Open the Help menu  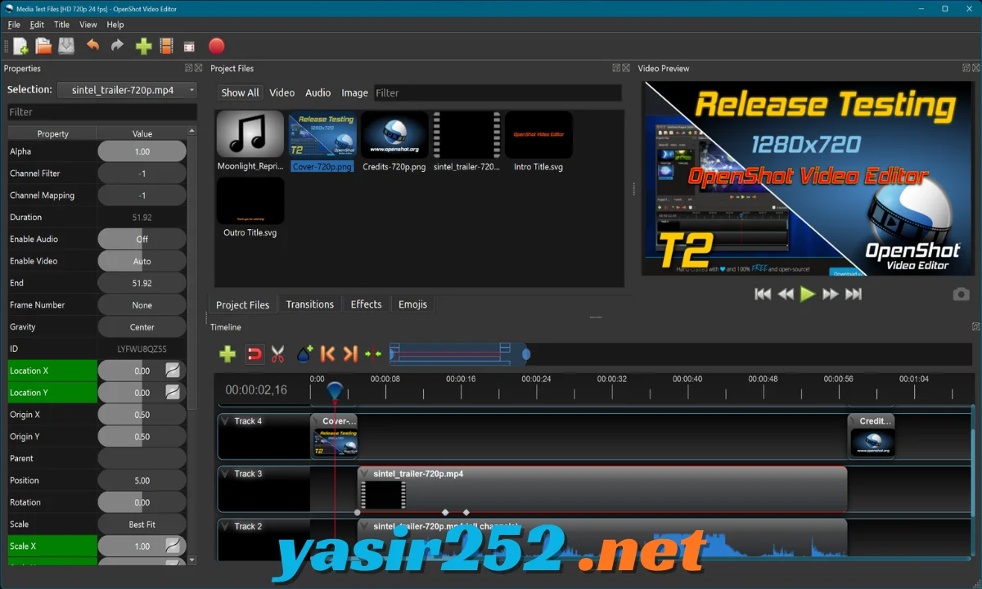pos(115,25)
